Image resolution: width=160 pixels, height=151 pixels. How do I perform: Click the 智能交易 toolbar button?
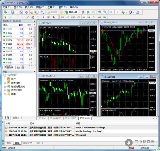click(71, 12)
